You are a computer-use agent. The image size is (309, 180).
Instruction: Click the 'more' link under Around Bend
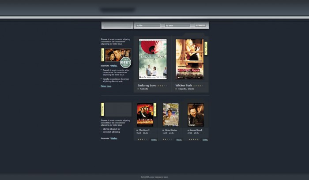(205, 139)
